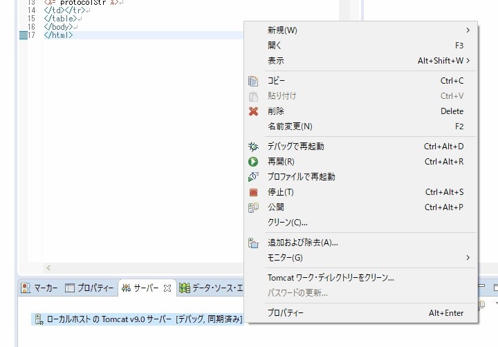The image size is (498, 347).
Task: Click the green play icon for 再開(R)
Action: (x=253, y=162)
